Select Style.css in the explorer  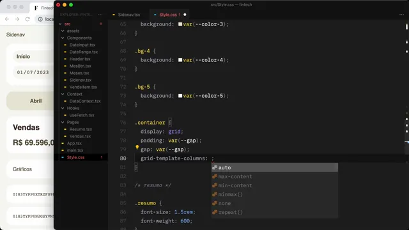(75, 158)
